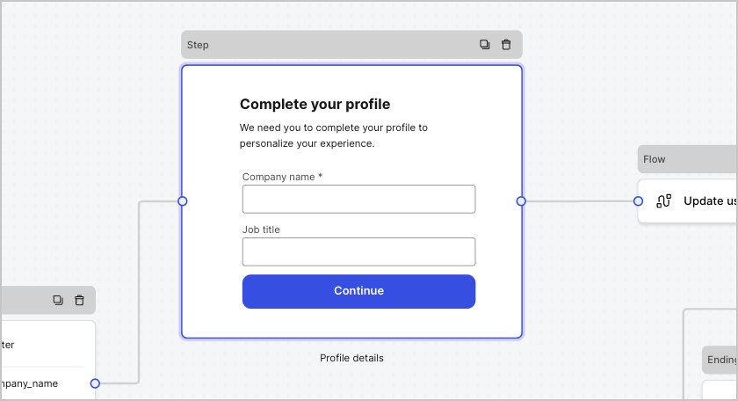The height and width of the screenshot is (401, 738).
Task: Select the Step header bar
Action: (325, 45)
